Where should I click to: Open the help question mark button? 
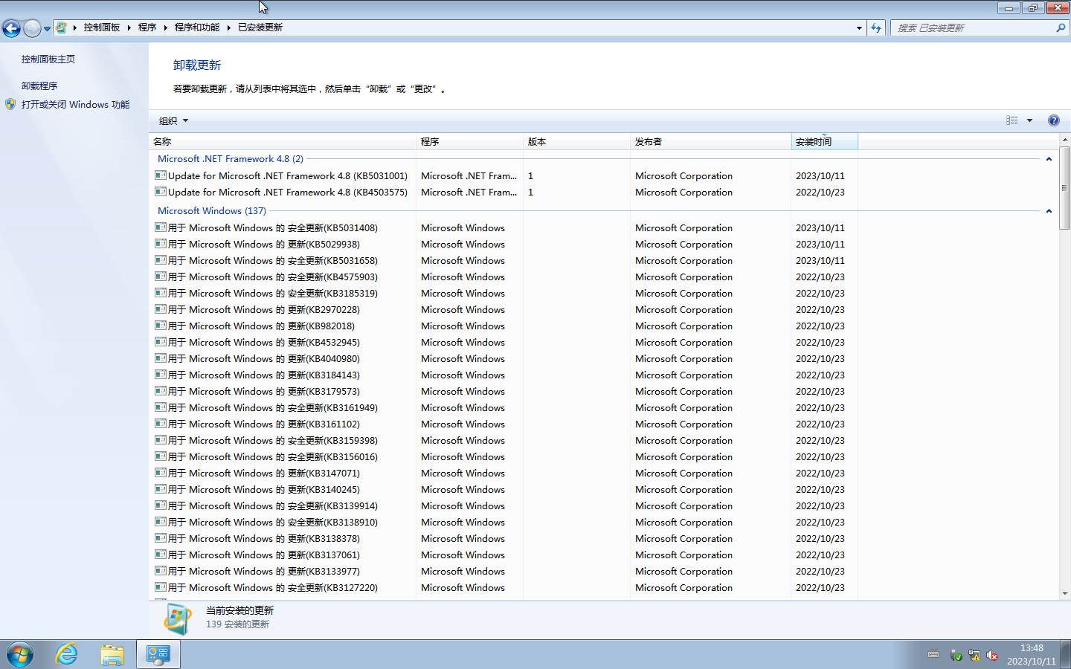point(1053,120)
